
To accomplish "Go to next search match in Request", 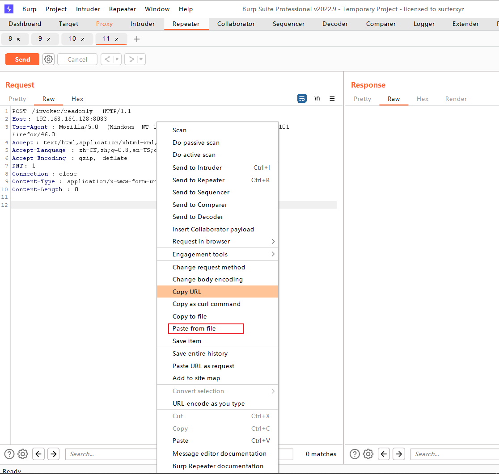I will [x=53, y=454].
